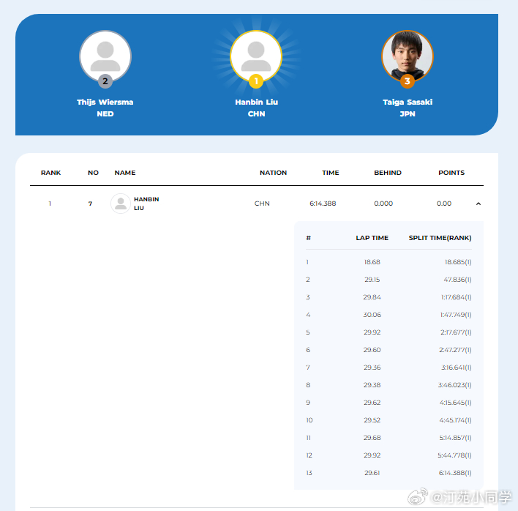The height and width of the screenshot is (511, 518).
Task: Click start number 7 in results row
Action: click(90, 204)
